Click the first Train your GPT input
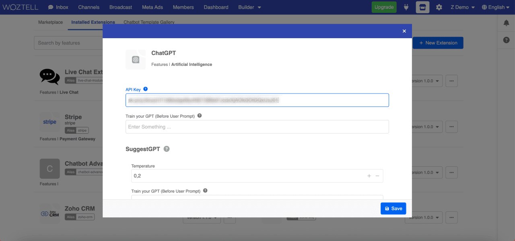Screen dimensions: 515x241 [257, 127]
